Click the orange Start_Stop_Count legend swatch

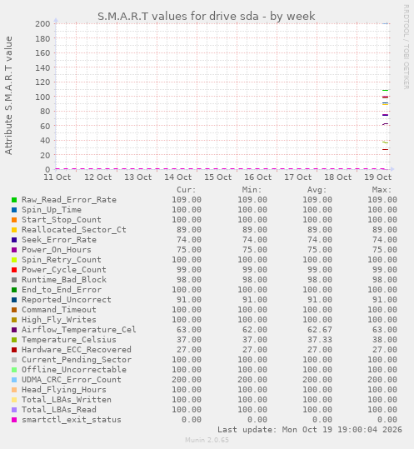point(14,220)
